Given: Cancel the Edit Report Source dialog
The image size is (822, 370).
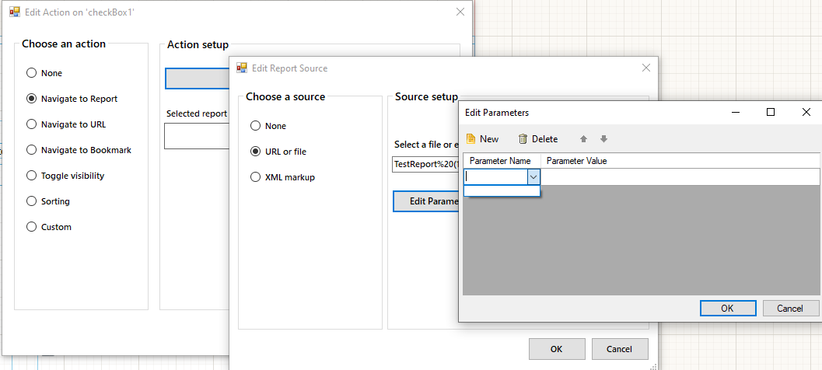Looking at the screenshot, I should (620, 349).
